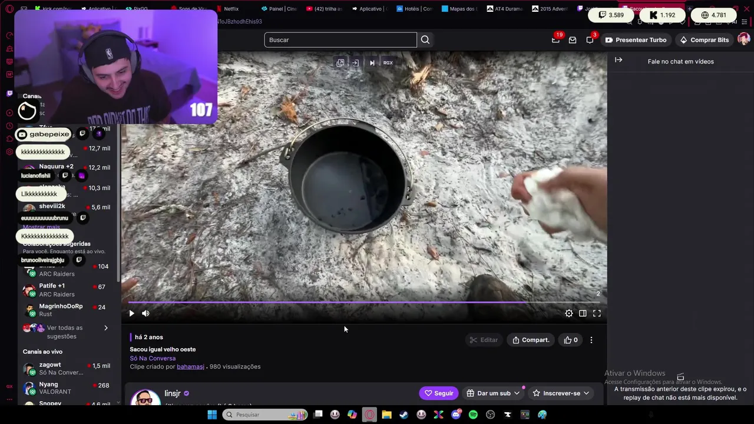Click Mostrar mais in the sidebar
Image resolution: width=754 pixels, height=424 pixels.
(41, 227)
